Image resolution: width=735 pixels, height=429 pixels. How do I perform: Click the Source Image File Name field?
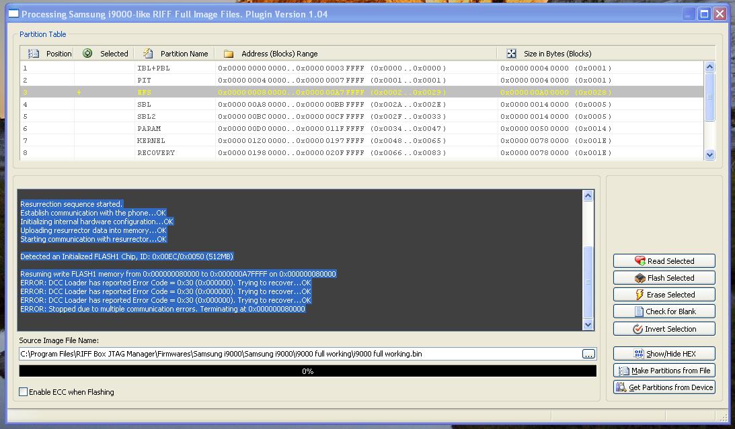300,354
